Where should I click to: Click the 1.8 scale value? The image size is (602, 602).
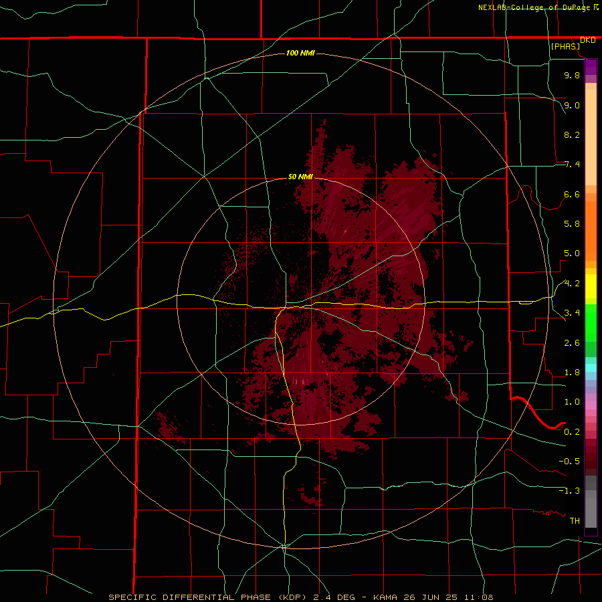click(x=572, y=373)
